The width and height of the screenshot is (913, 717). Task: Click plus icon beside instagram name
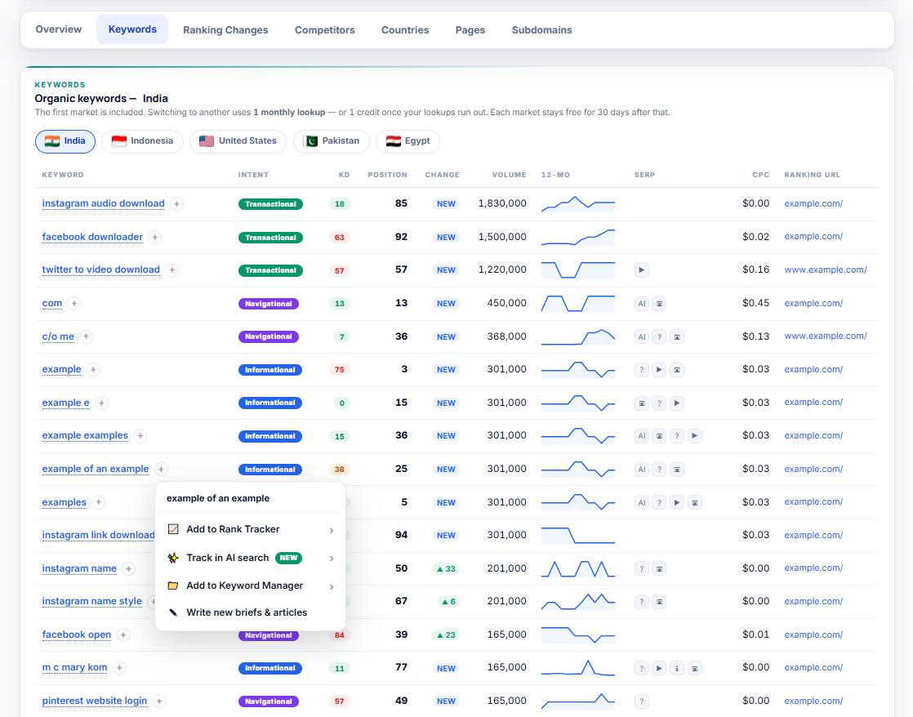[129, 568]
